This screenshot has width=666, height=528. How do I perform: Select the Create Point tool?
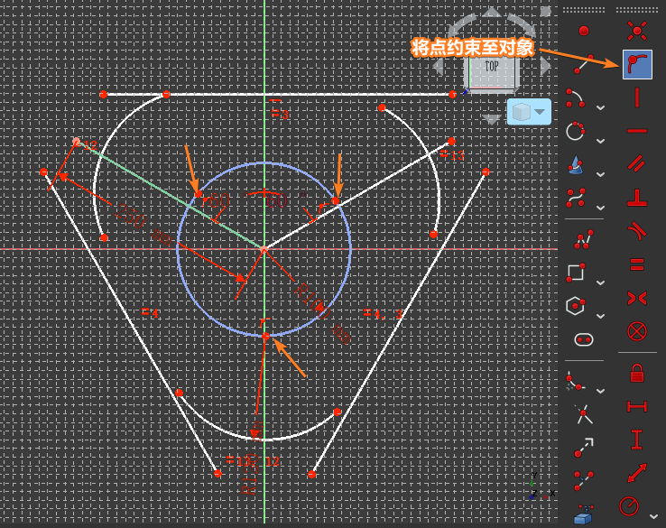pos(584,31)
